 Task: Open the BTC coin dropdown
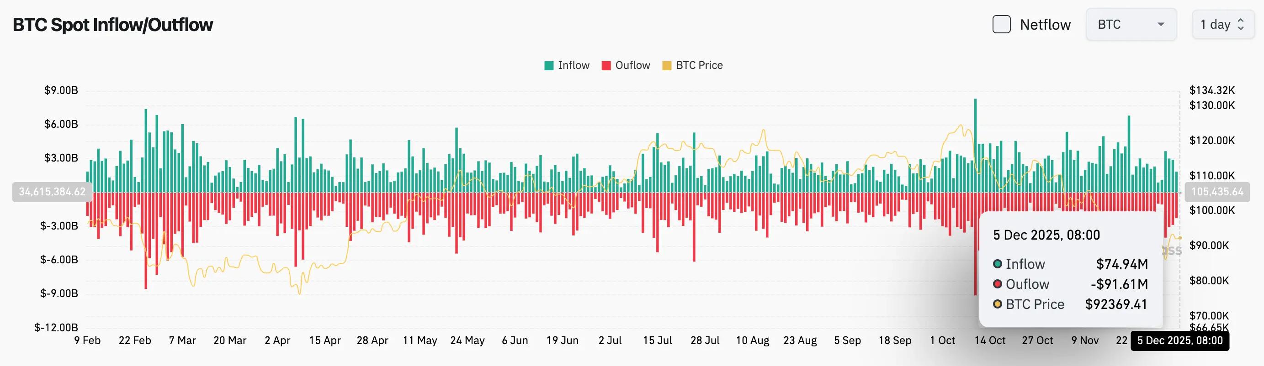coord(1131,25)
